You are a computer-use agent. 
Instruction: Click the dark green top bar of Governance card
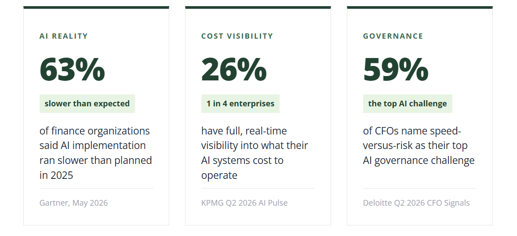click(420, 7)
